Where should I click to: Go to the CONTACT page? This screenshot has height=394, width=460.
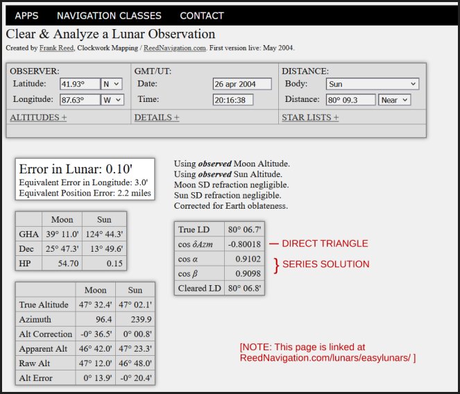click(202, 15)
